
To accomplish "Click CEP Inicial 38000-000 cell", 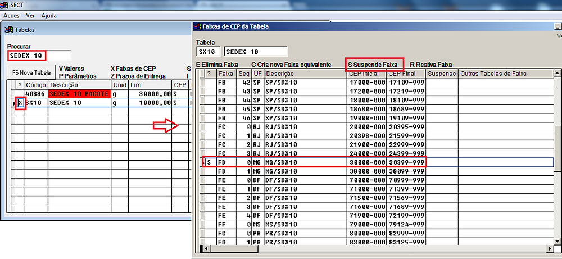I will 366,171.
